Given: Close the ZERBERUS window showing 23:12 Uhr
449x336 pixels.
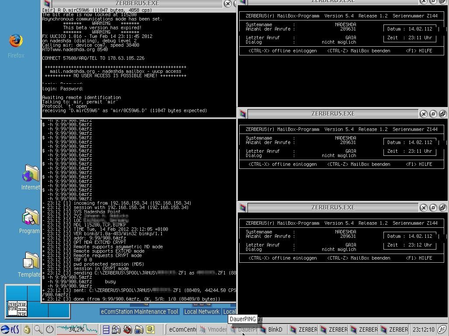Looking at the screenshot, I should 424,208.
